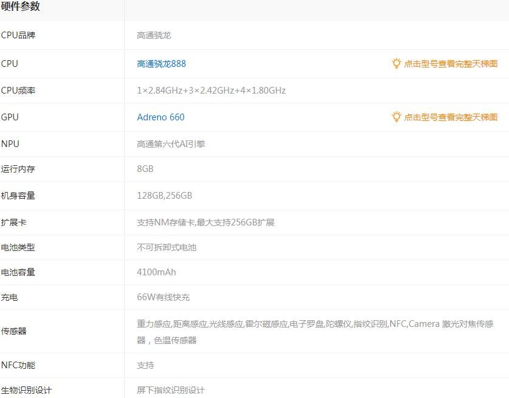Select the 66W有线快充 value
The image size is (509, 398).
pos(163,297)
